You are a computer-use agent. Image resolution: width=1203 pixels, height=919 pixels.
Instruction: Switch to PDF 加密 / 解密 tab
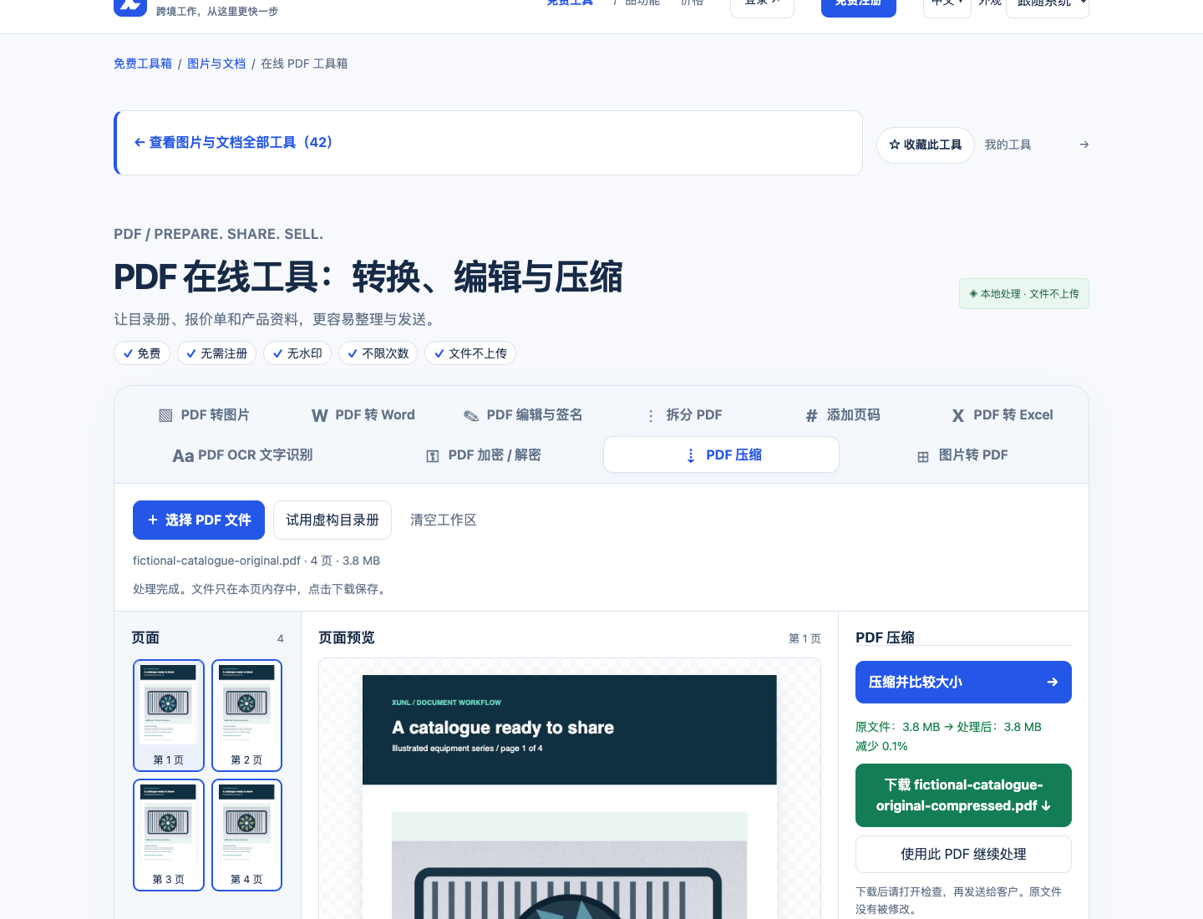[x=483, y=455]
